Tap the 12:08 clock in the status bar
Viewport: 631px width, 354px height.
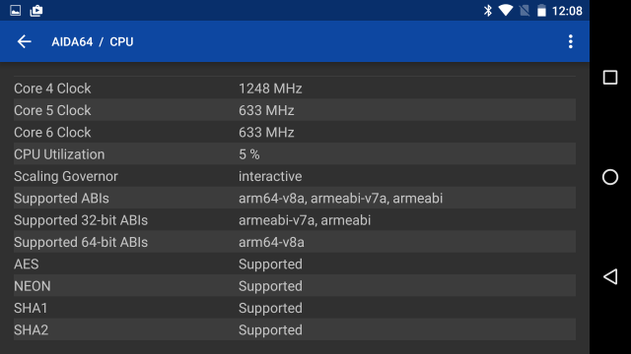pos(567,11)
